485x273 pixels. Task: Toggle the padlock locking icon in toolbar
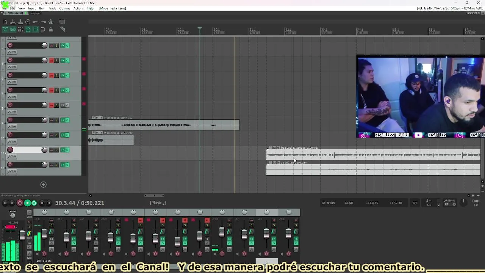click(x=51, y=30)
